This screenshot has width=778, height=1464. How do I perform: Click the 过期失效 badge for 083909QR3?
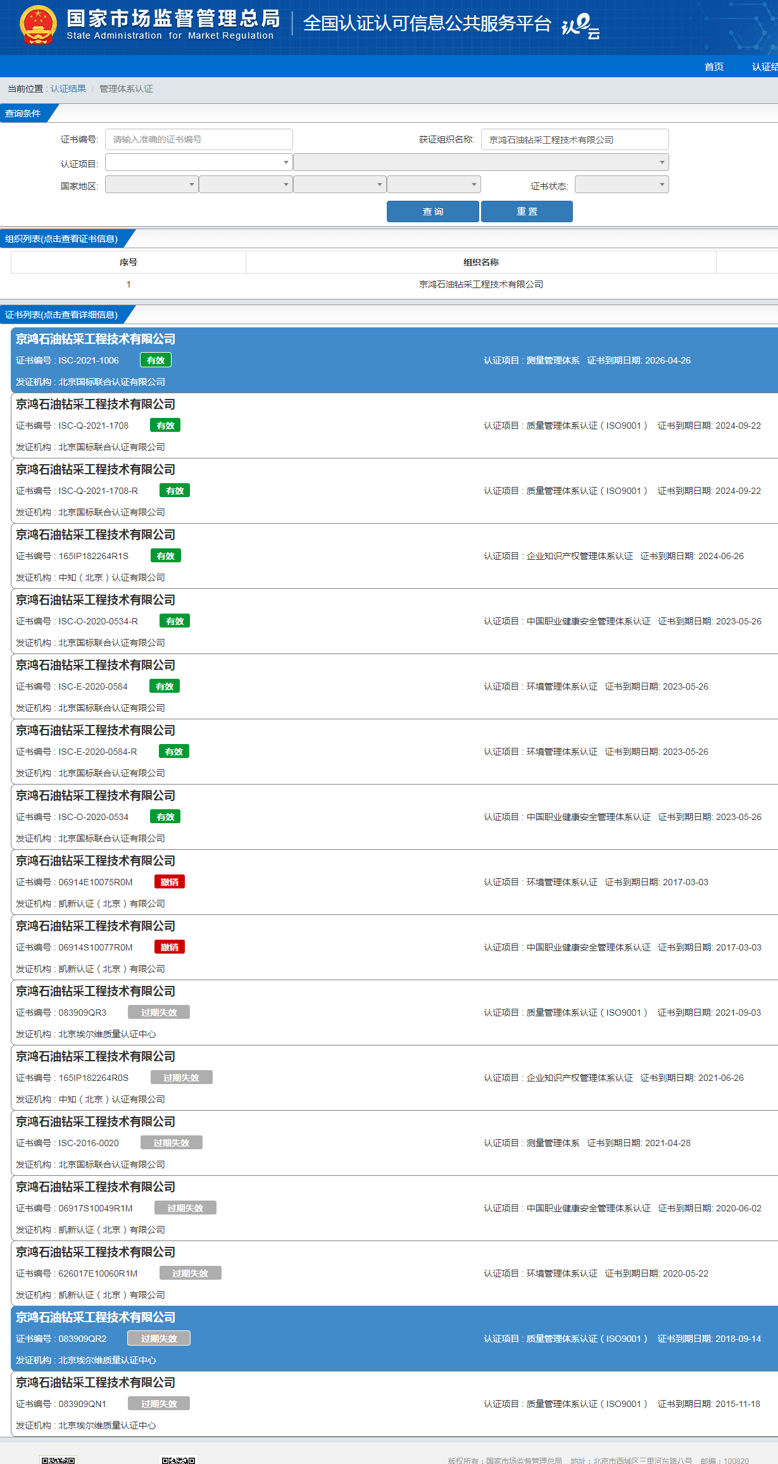(159, 1013)
